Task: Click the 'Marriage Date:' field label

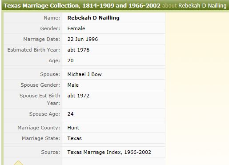Action: [42, 39]
